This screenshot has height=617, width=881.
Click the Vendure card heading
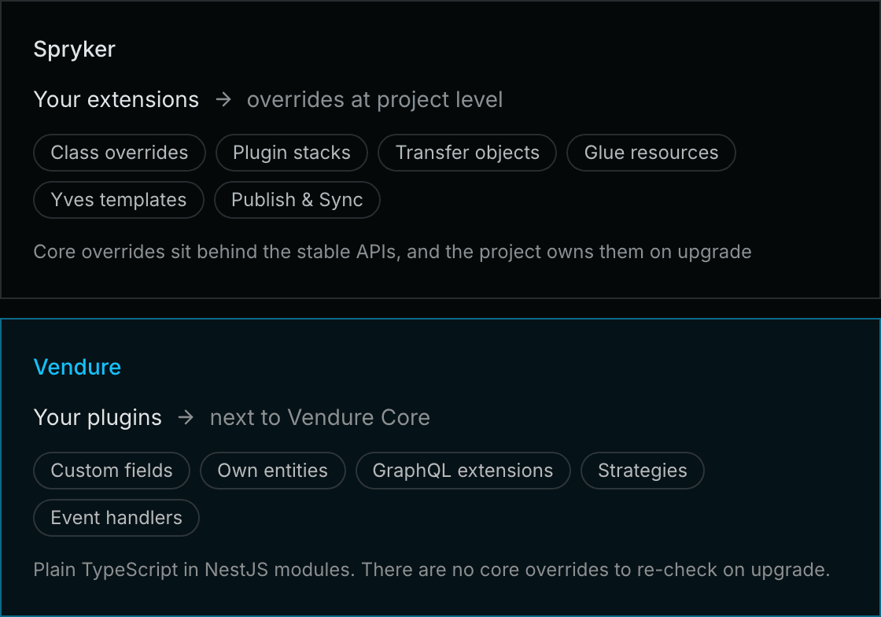pos(77,367)
